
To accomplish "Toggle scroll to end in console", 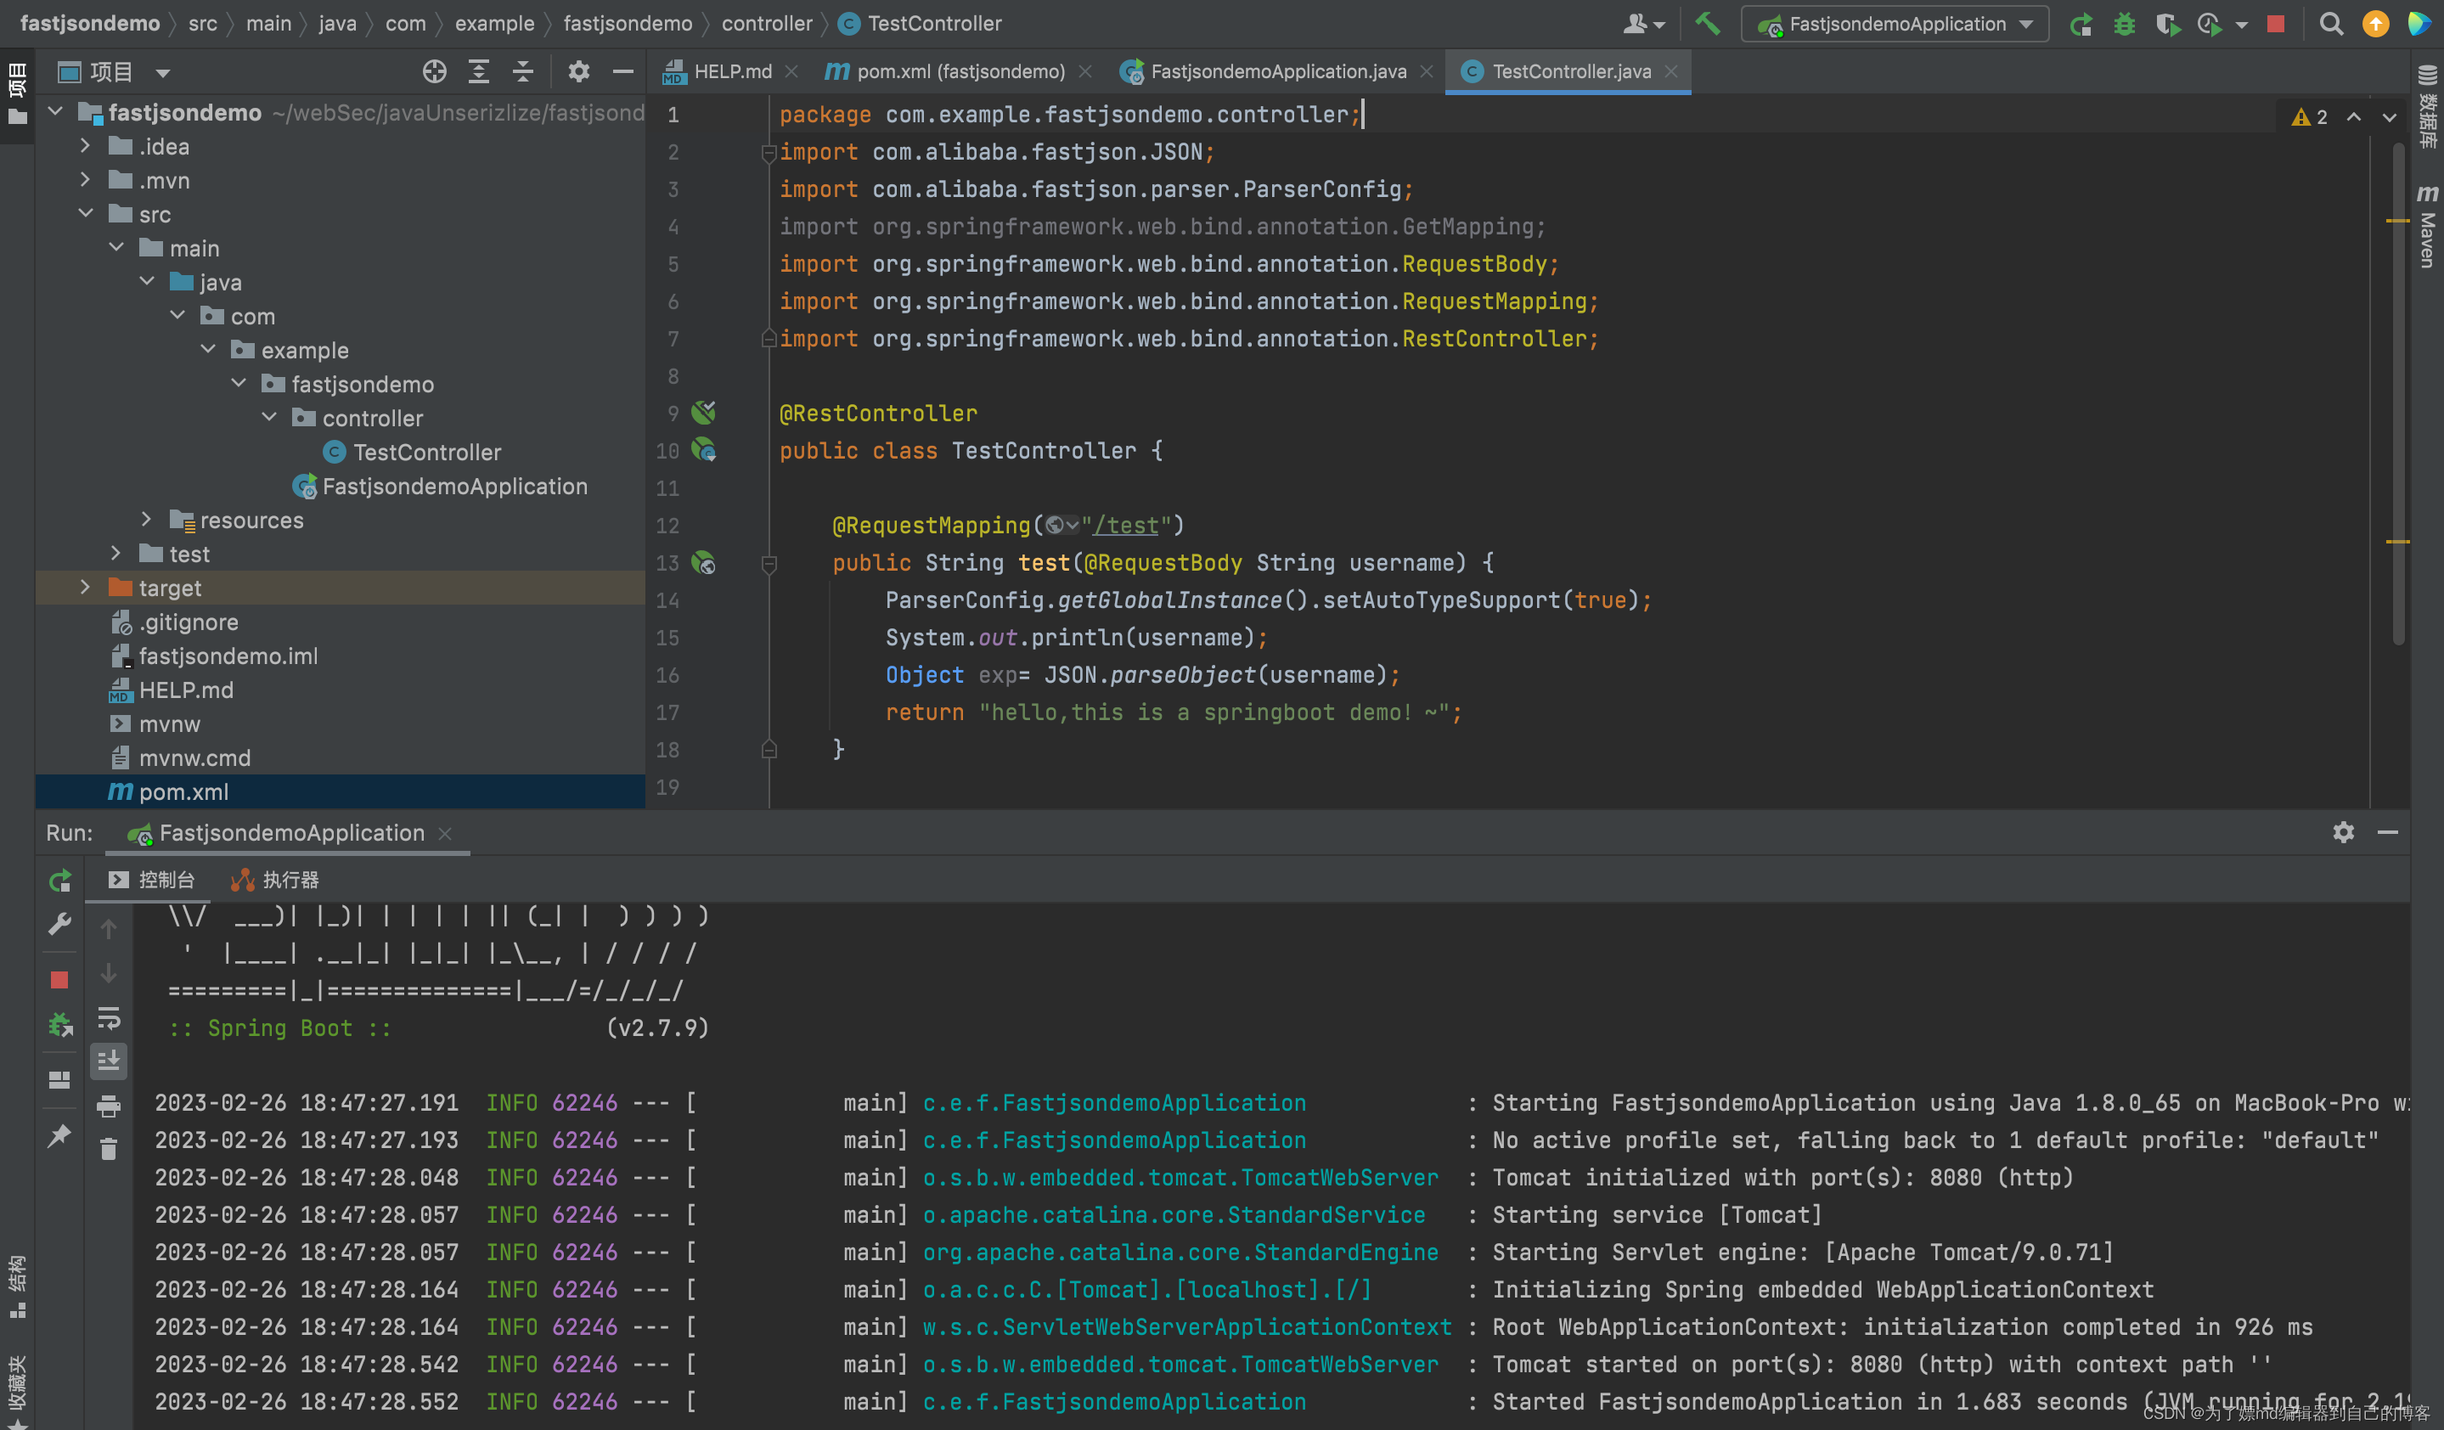I will click(x=109, y=1061).
